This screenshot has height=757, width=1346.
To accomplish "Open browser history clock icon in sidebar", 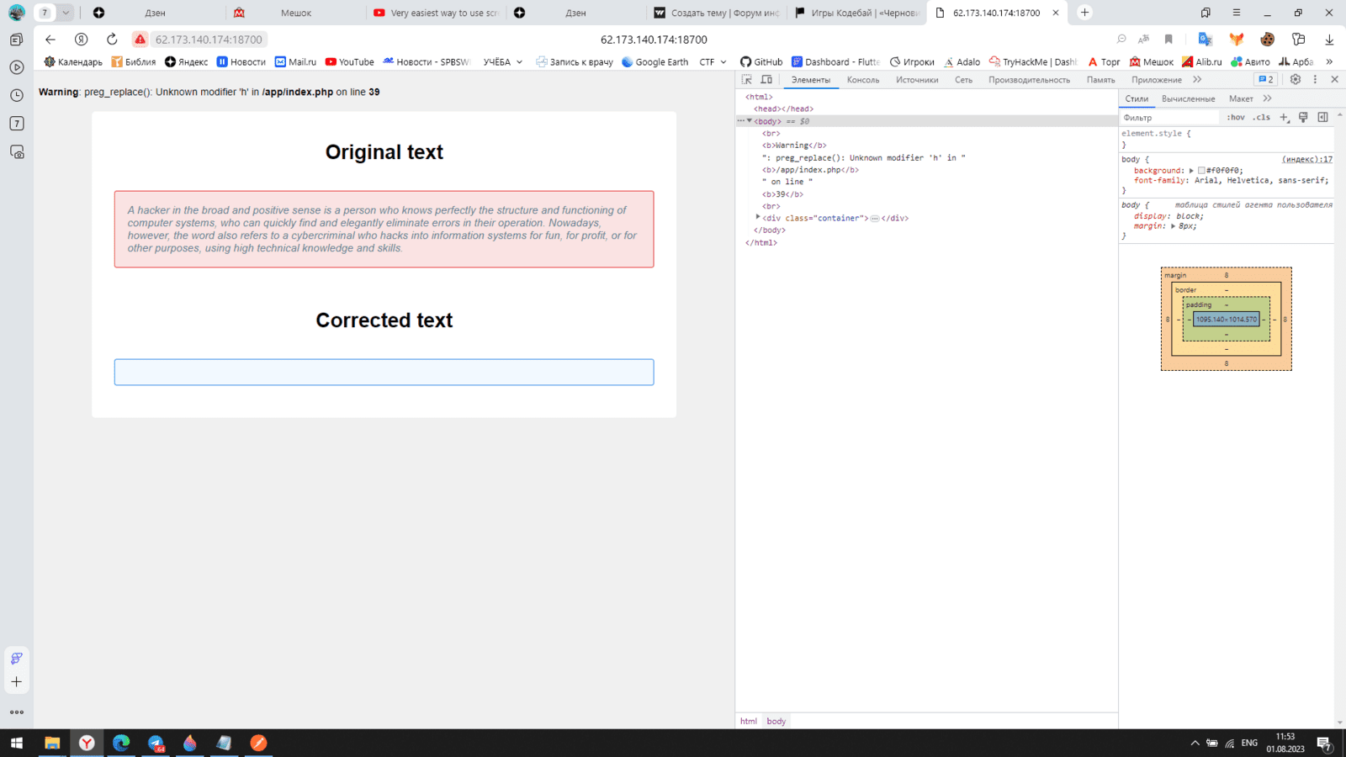I will pyautogui.click(x=17, y=95).
